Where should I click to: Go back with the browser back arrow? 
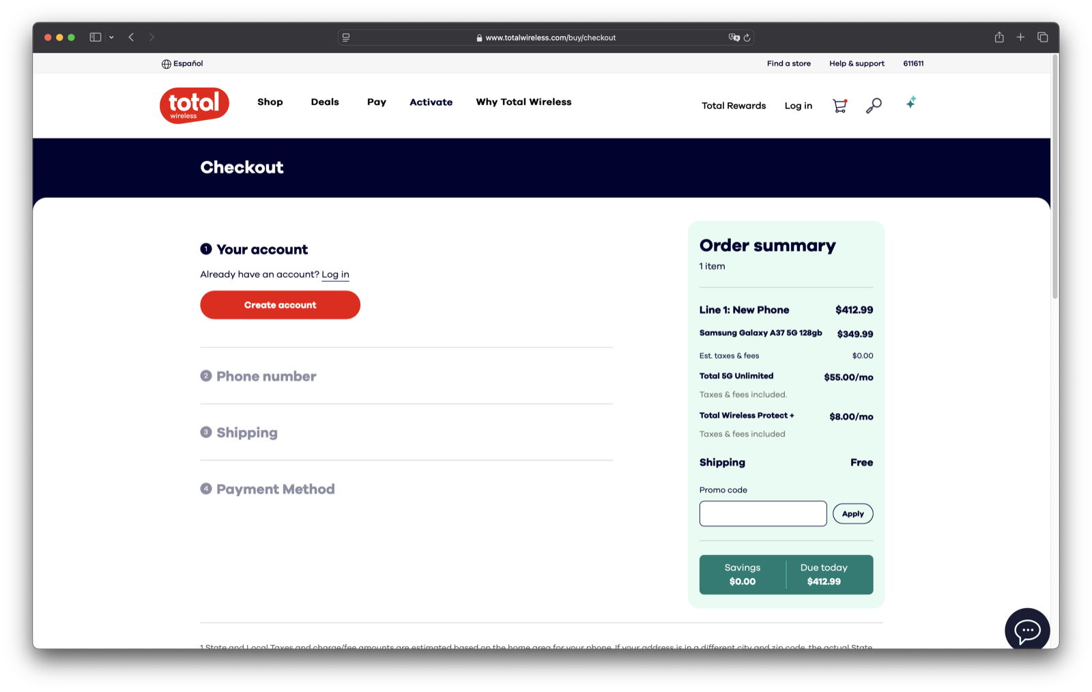click(x=131, y=38)
